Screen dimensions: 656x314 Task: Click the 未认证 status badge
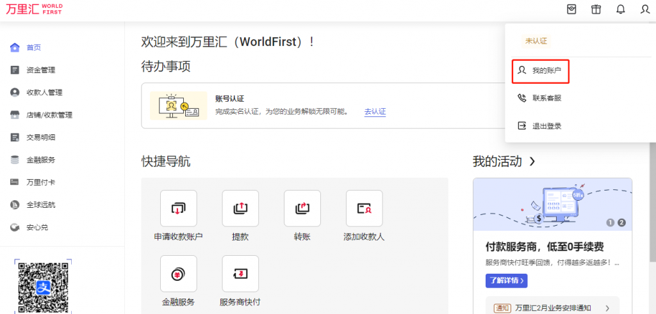coord(536,41)
